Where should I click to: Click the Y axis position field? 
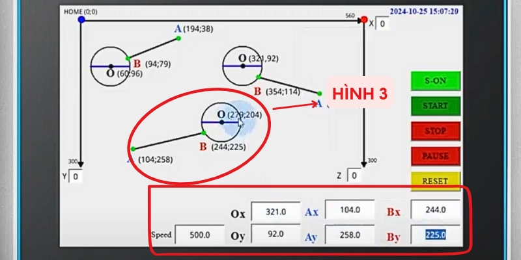point(76,176)
